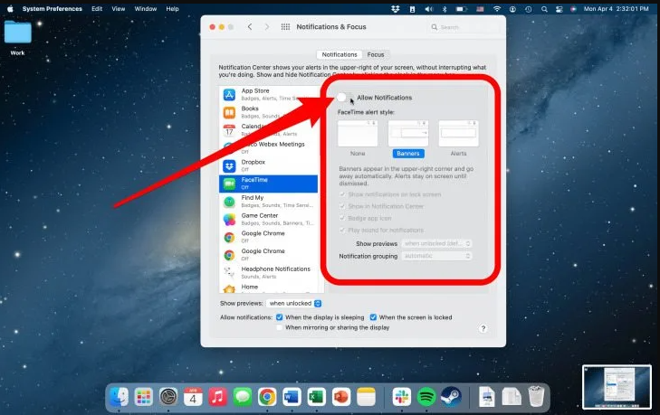Open Slack from the Dock
Image resolution: width=660 pixels, height=415 pixels.
(x=402, y=397)
